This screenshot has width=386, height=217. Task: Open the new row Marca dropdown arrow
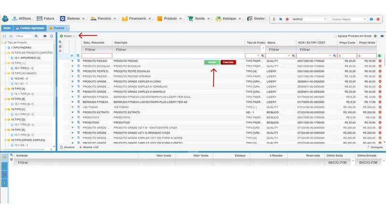coord(289,56)
